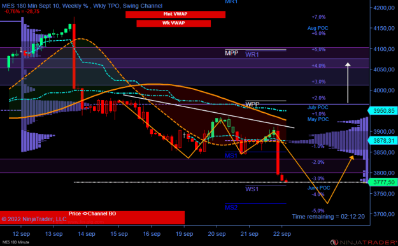Viewport: 398px width, 246px height.
Task: Click the +5,0% level label
Action: pos(318,49)
